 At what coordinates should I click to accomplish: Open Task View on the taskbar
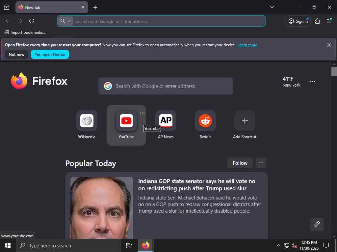pos(129,245)
